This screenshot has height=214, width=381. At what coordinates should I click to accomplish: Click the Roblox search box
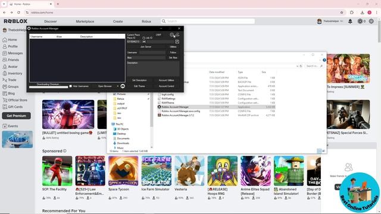click(208, 21)
